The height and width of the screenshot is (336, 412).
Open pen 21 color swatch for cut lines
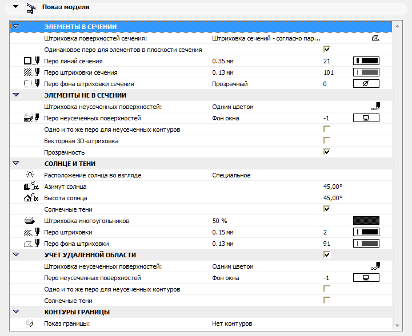tap(366, 60)
